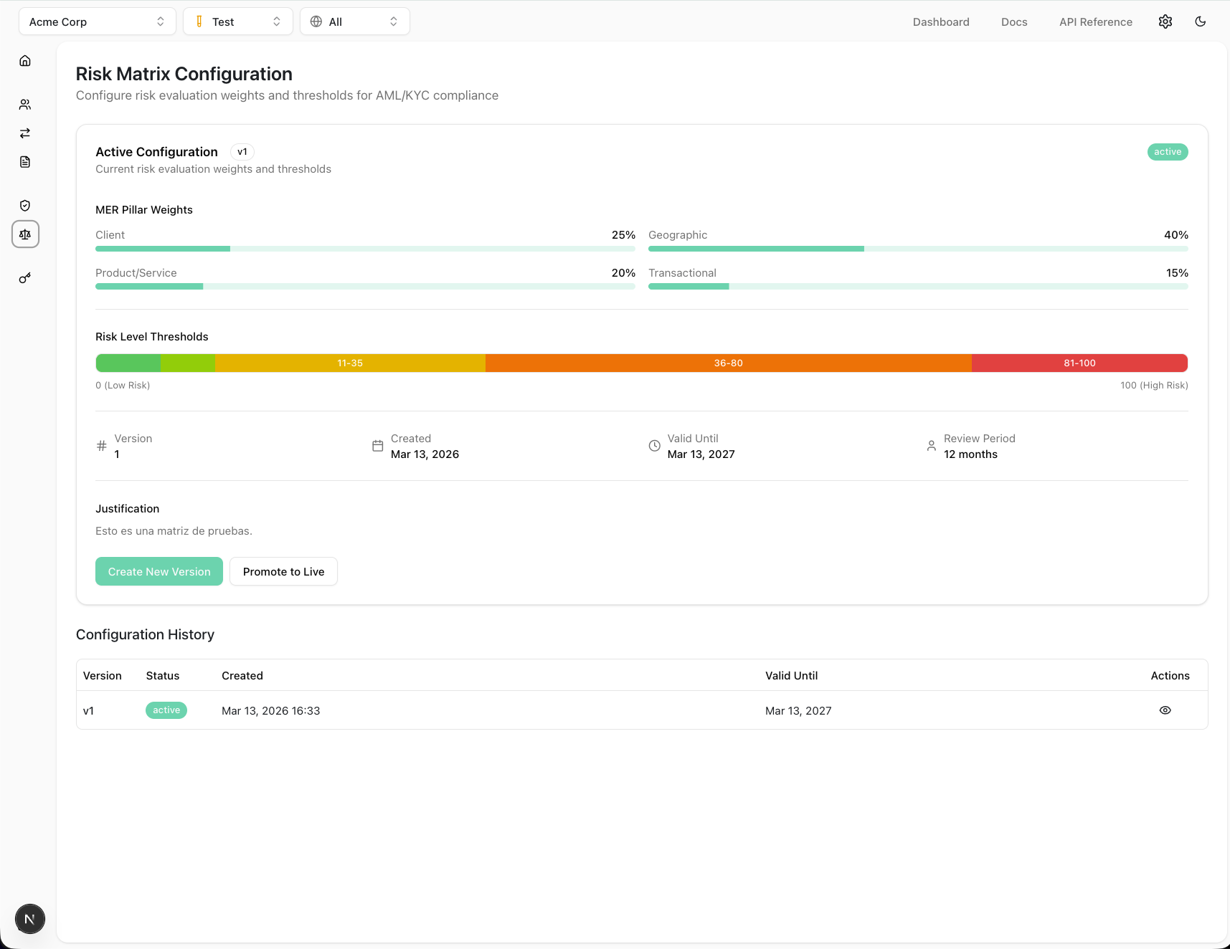The height and width of the screenshot is (949, 1230).
Task: Click the active status badge in history row
Action: tap(166, 710)
